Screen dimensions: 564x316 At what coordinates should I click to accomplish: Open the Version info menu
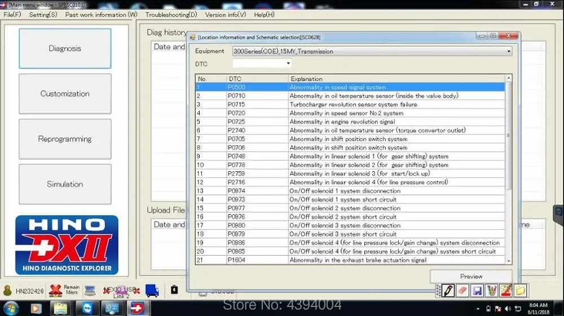coord(226,15)
